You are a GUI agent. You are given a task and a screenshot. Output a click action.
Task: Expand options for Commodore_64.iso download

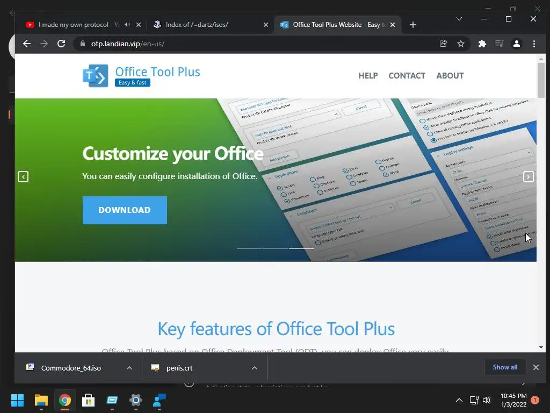pyautogui.click(x=129, y=368)
